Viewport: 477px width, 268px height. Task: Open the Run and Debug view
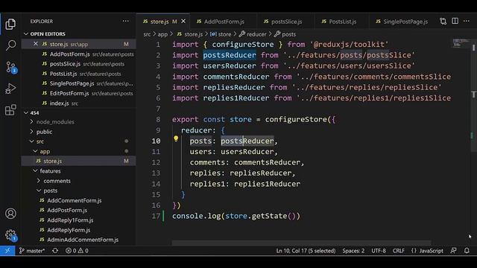click(10, 89)
